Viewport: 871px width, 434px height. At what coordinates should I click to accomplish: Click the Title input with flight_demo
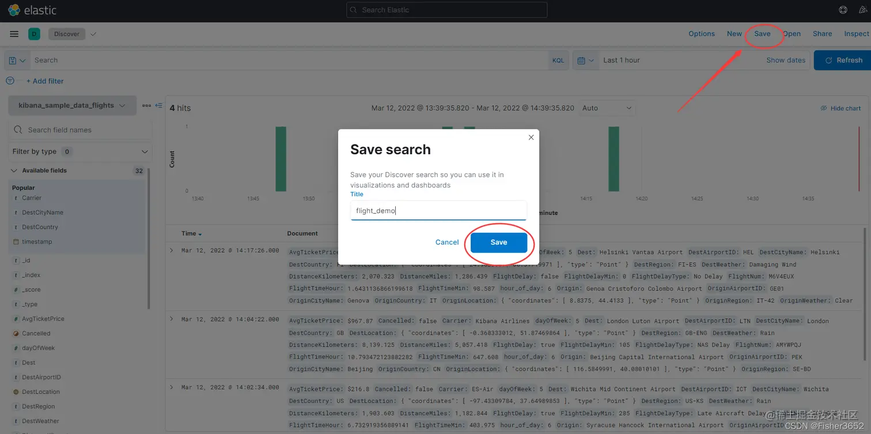438,211
